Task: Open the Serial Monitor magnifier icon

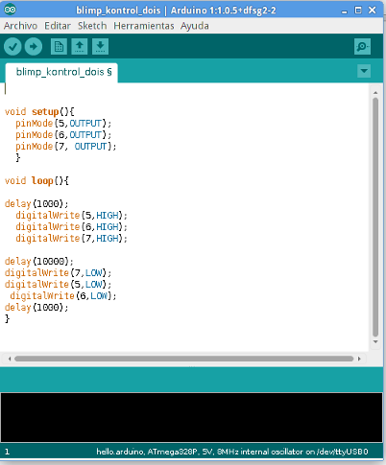Action: [362, 47]
